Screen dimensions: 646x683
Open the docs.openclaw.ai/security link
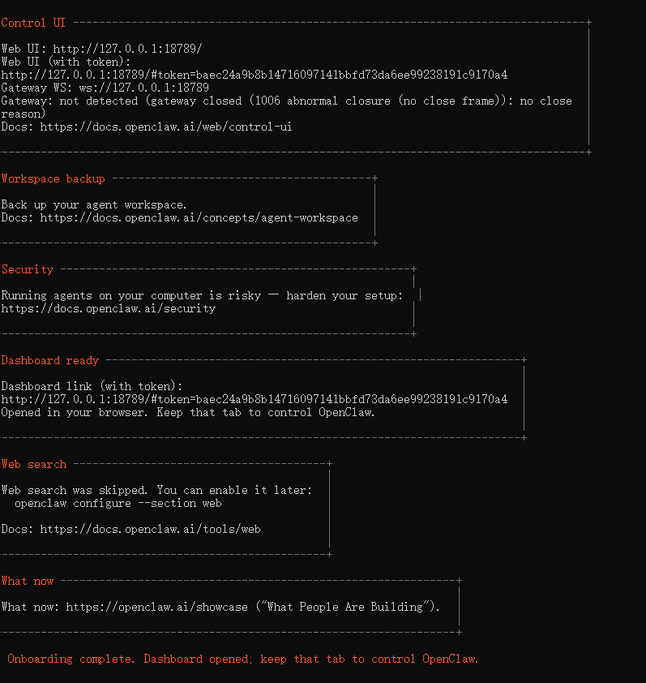click(x=109, y=309)
